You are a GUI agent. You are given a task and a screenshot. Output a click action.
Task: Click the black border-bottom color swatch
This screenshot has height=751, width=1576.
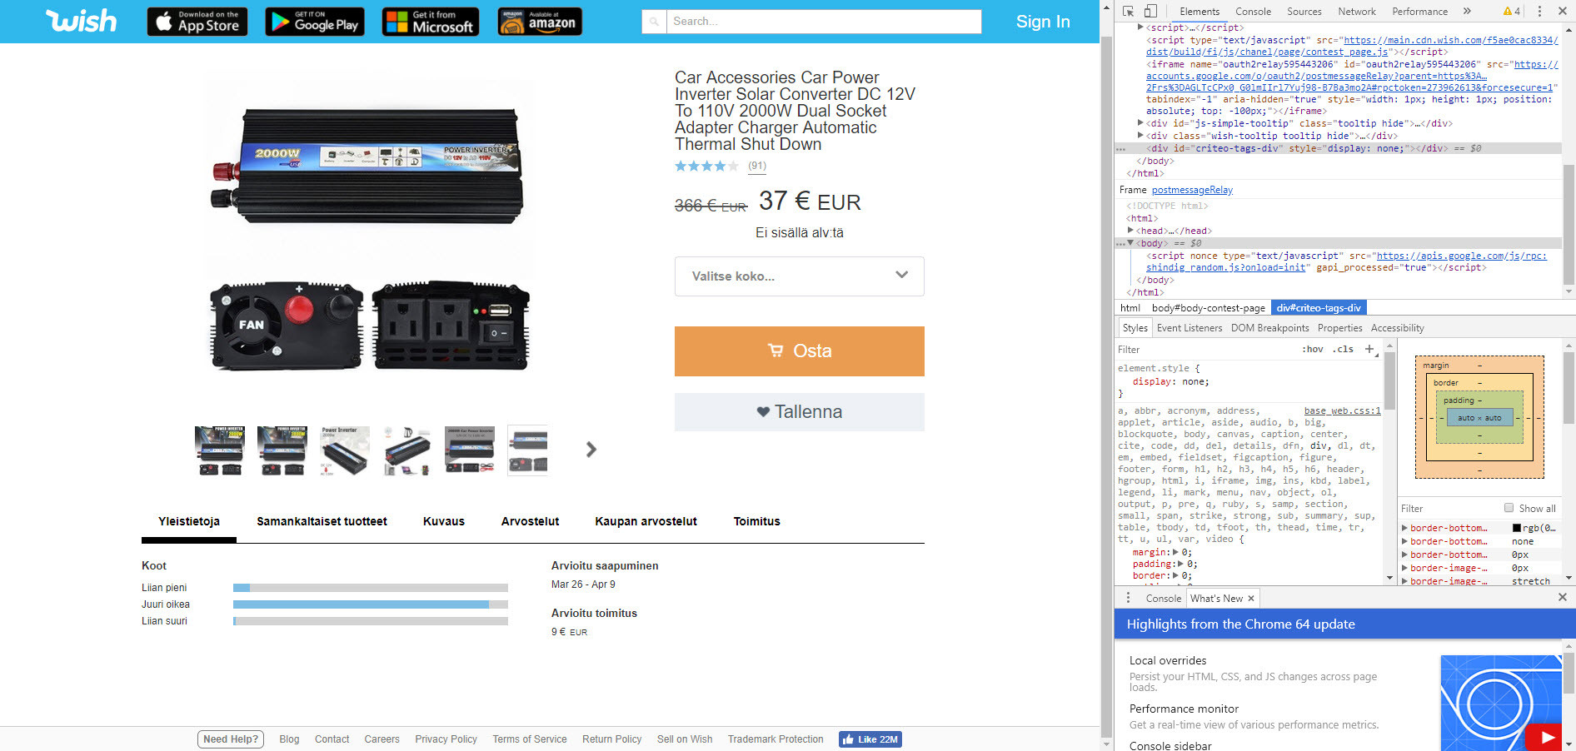tap(1517, 528)
